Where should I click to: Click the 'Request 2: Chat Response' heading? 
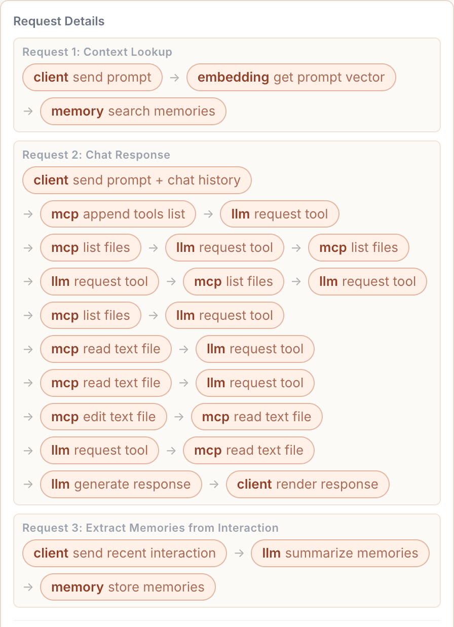(96, 155)
